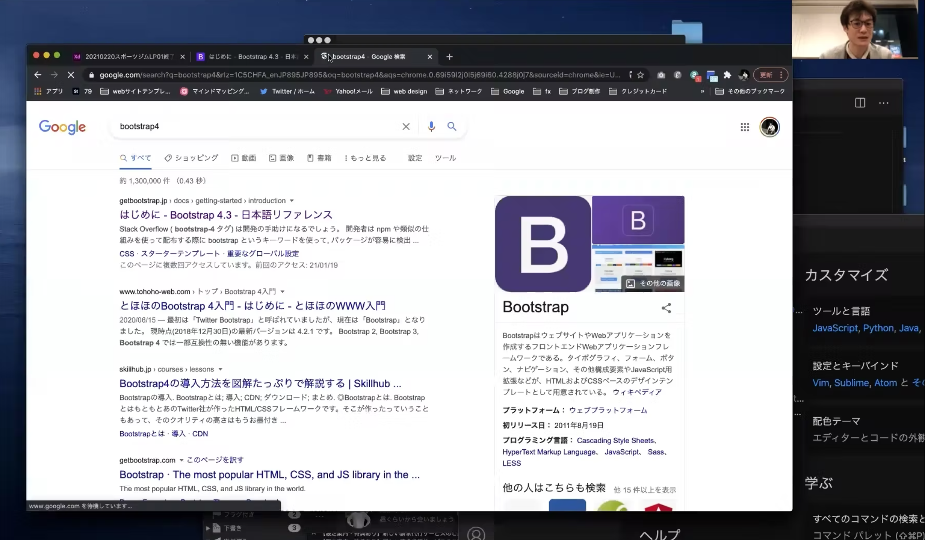Open the アプリ apps bookmark shortcut
The width and height of the screenshot is (925, 540).
click(48, 91)
